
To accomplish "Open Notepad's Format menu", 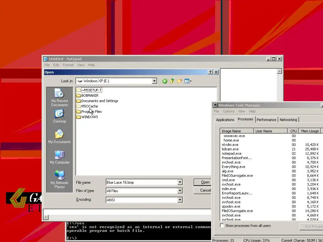I will pos(68,65).
